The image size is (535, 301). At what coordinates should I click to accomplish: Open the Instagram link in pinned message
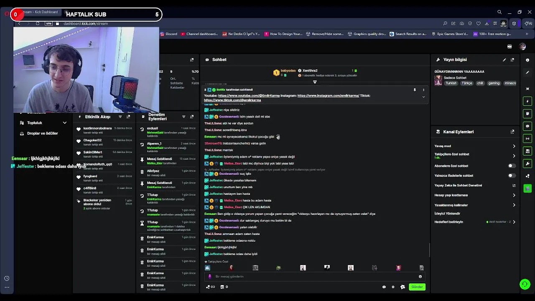click(x=328, y=96)
